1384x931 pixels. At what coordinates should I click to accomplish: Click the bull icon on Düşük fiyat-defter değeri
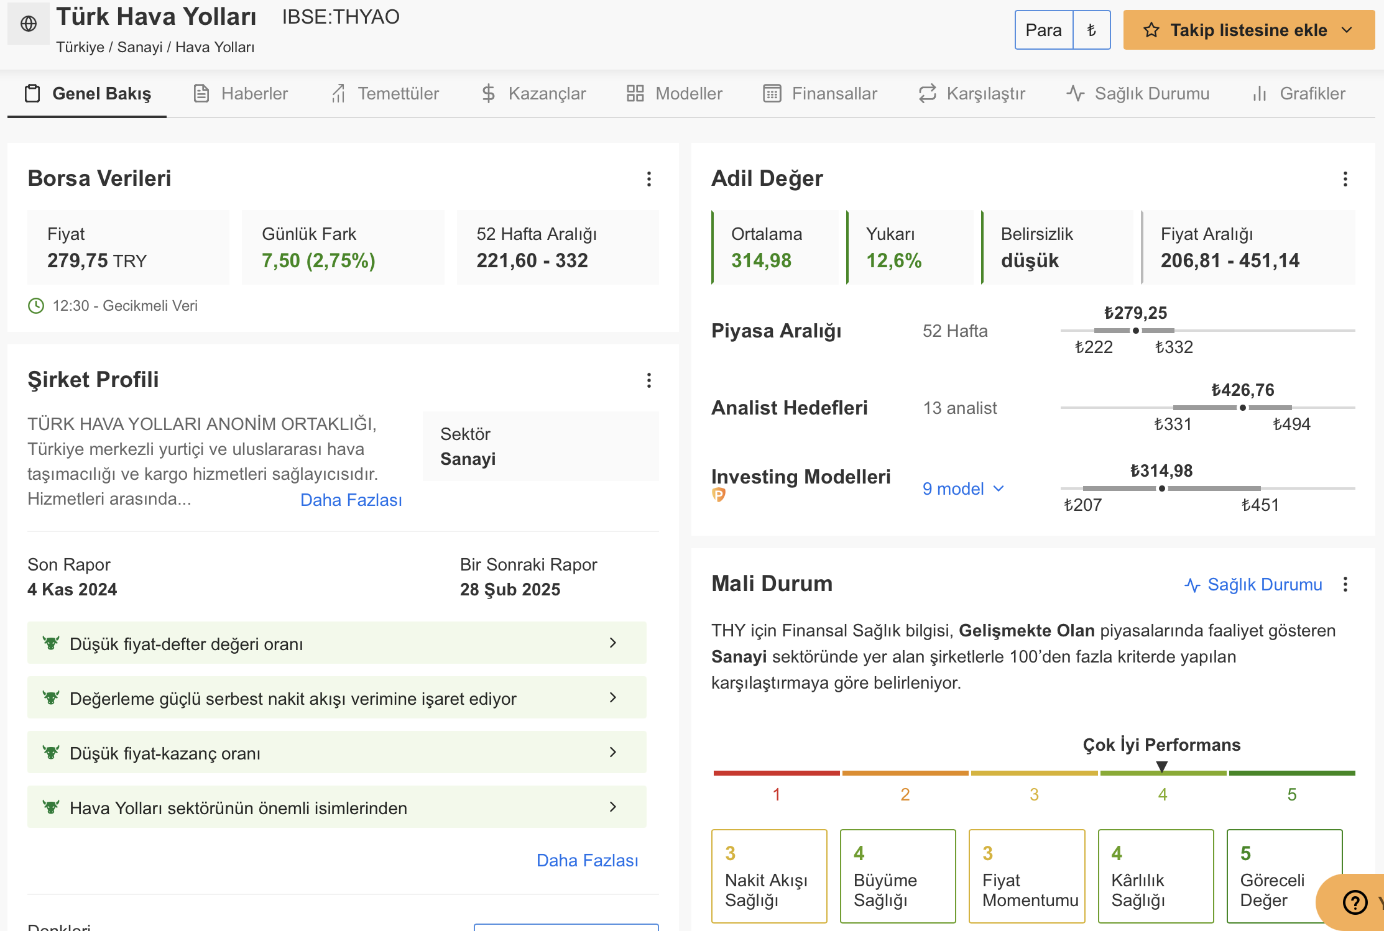51,643
